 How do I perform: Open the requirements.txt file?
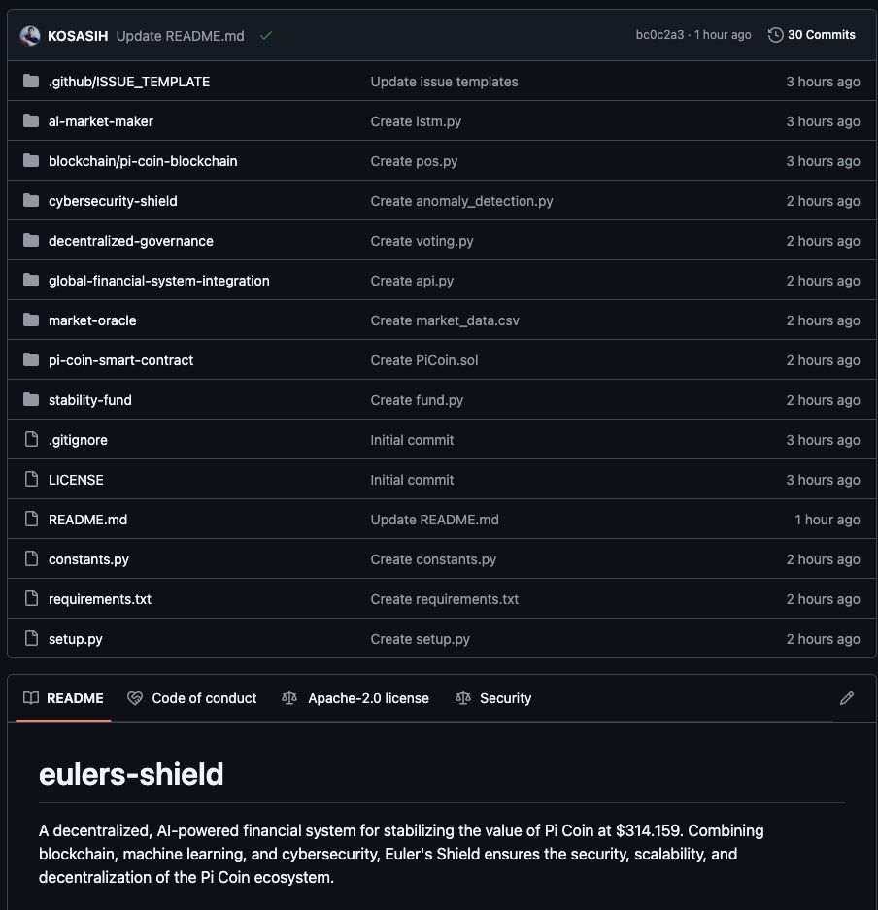pos(100,599)
